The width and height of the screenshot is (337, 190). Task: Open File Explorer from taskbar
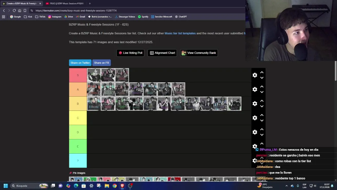coord(107,186)
